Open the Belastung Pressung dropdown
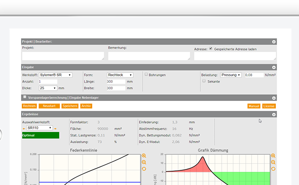299x185 pixels. click(231, 75)
